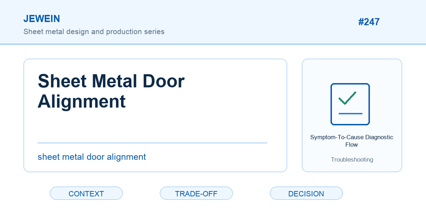This screenshot has width=426, height=223.
Task: Click the checklist document icon
Action: pyautogui.click(x=350, y=104)
